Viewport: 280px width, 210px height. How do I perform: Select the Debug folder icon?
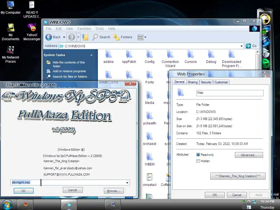(211, 54)
